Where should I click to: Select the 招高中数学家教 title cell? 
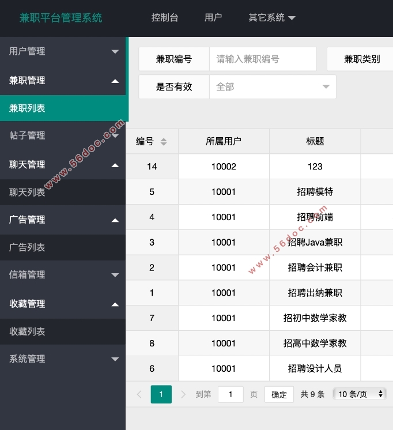click(315, 343)
